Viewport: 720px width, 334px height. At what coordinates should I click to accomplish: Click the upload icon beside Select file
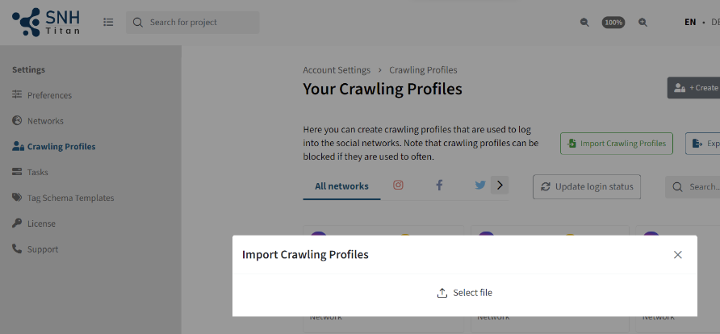pos(442,293)
